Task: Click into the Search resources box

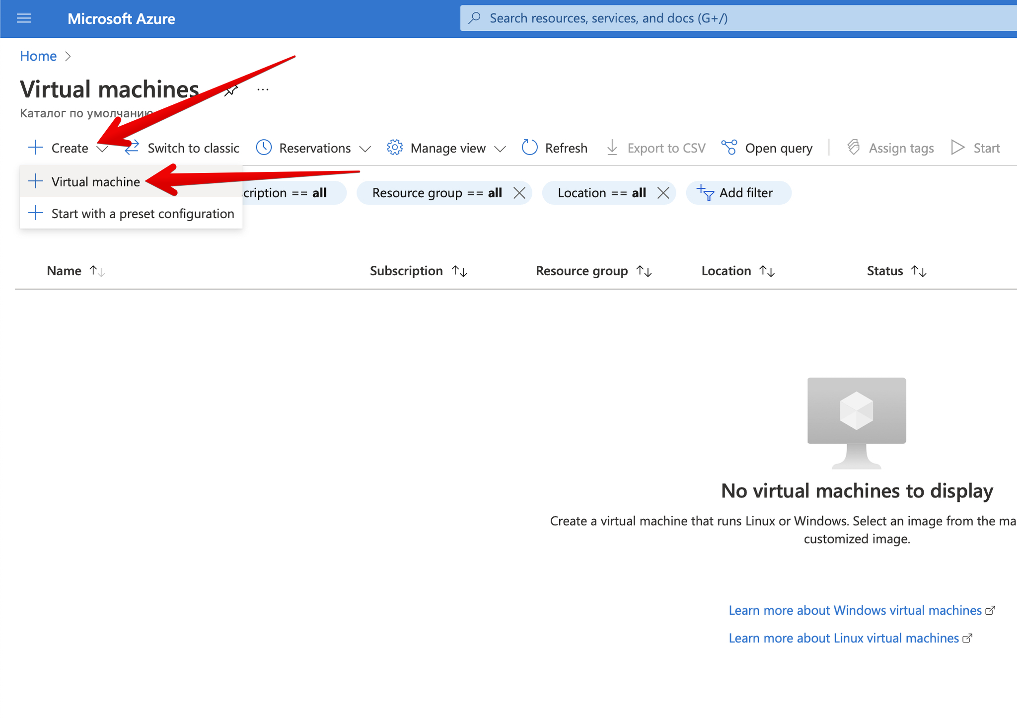Action: tap(738, 18)
